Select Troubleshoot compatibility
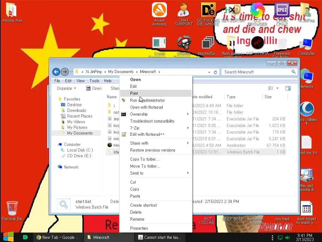322x242 pixels. (x=156, y=121)
